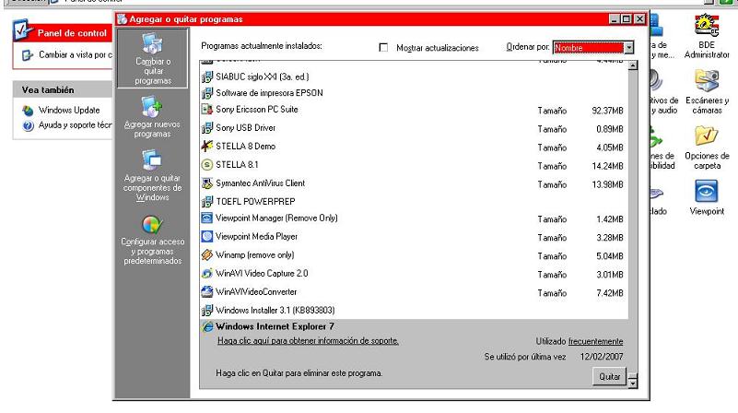Click the 92.37MB size value
738x413 pixels.
[607, 111]
